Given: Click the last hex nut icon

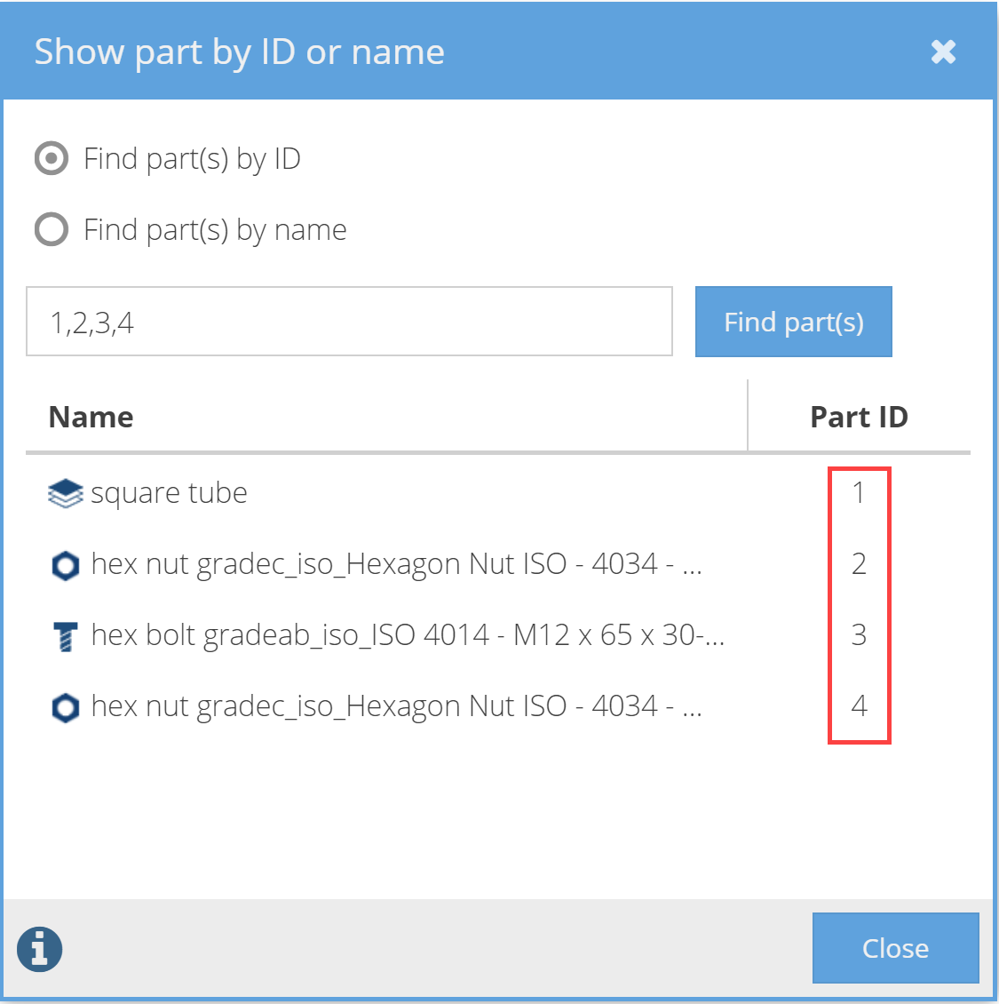Looking at the screenshot, I should (65, 707).
